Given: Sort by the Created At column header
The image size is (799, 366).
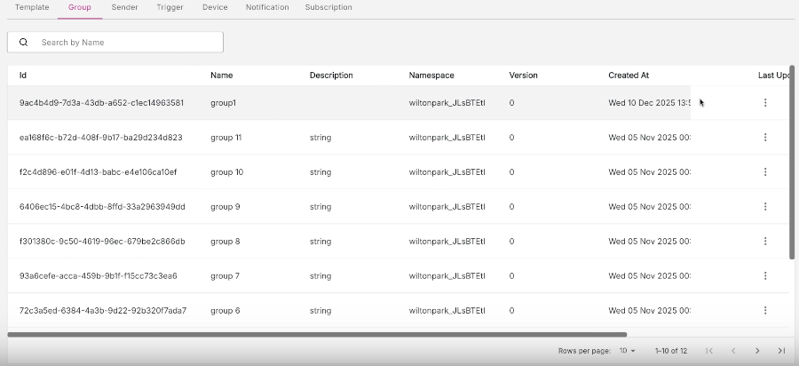Looking at the screenshot, I should (x=629, y=76).
